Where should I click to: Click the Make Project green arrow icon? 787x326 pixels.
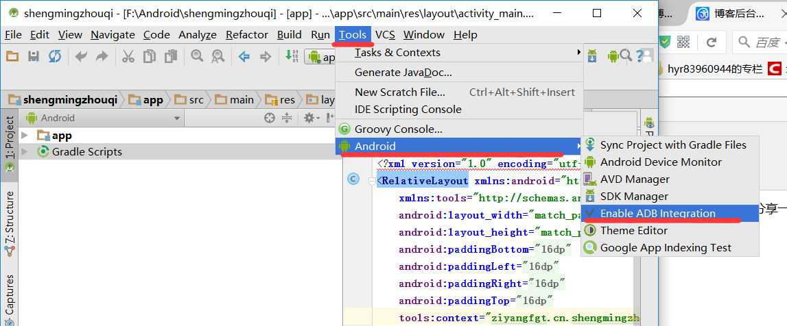[x=292, y=55]
